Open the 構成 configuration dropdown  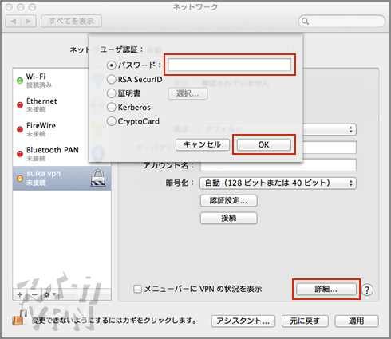click(330, 130)
